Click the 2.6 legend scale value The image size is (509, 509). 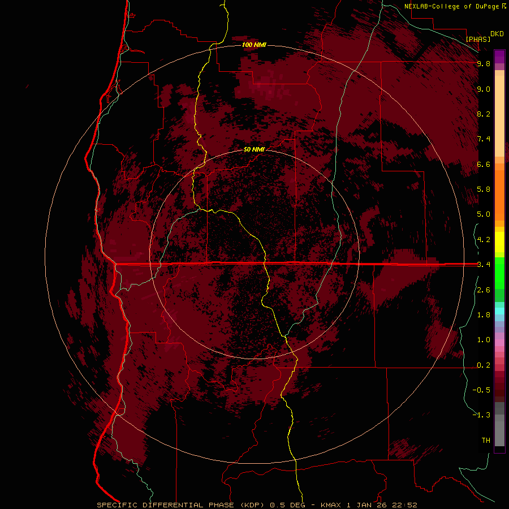point(484,290)
